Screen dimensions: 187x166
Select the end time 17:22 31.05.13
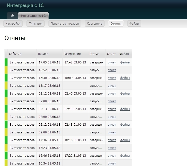(75, 156)
